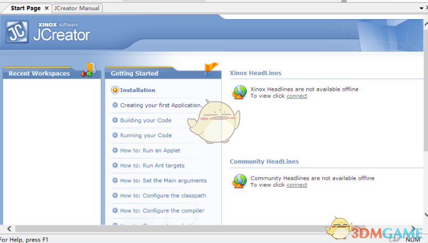428x243 pixels.
Task: Click the bullet icon beside Configure the compiler
Action: tap(115, 211)
